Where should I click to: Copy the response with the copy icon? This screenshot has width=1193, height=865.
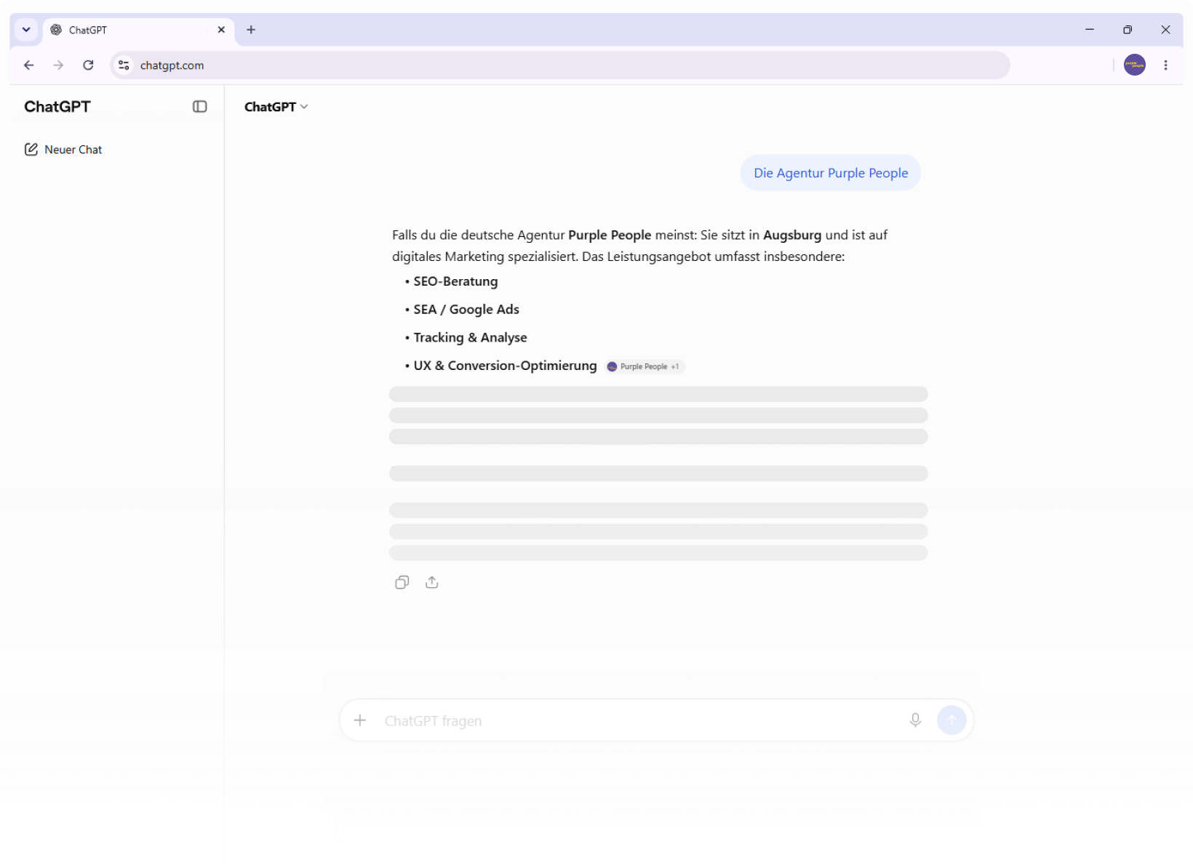tap(402, 582)
